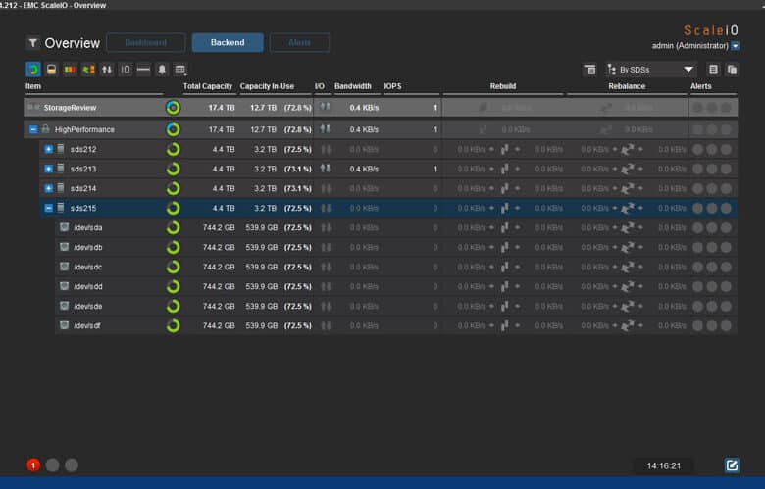This screenshot has height=489, width=765.
Task: Click the first alert circle in the sds215 row
Action: 697,208
